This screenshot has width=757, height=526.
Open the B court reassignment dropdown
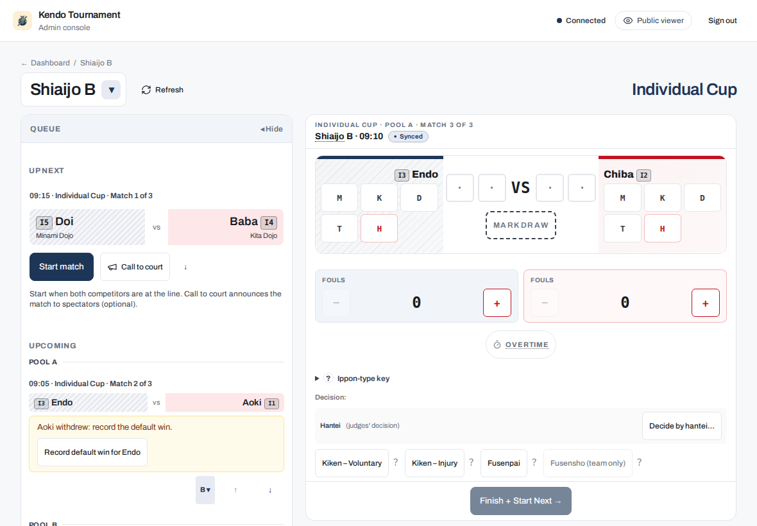tap(205, 490)
